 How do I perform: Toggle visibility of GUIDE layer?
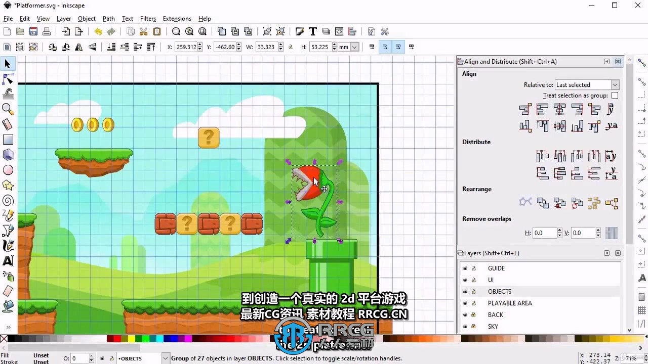pos(465,268)
